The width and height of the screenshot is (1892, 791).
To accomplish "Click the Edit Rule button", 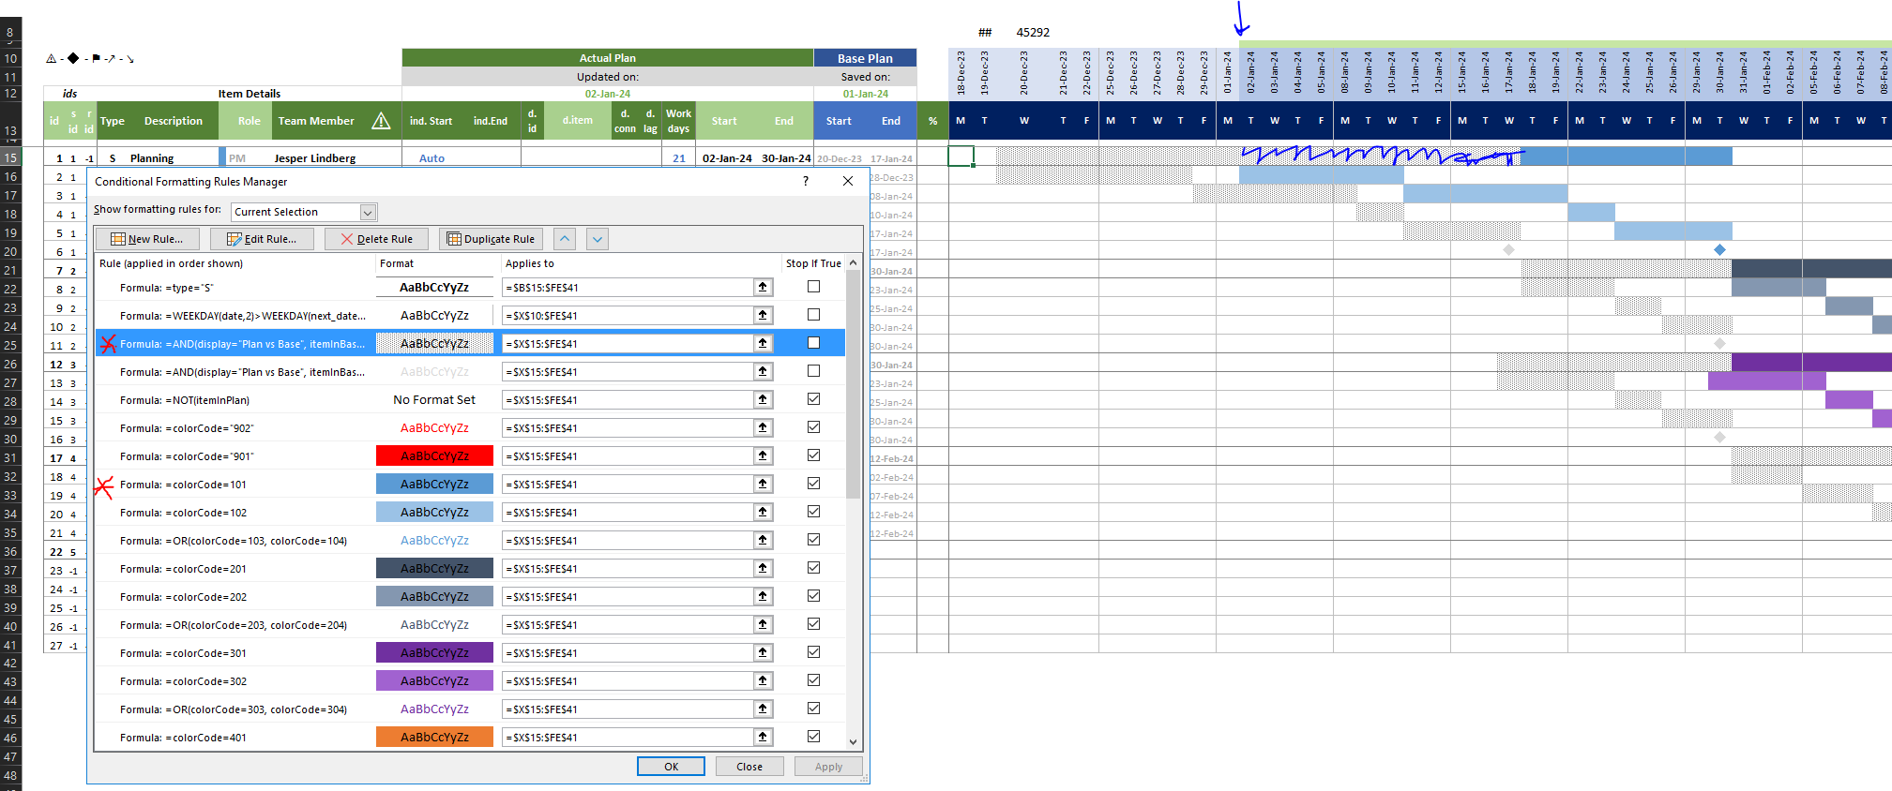I will click(262, 239).
